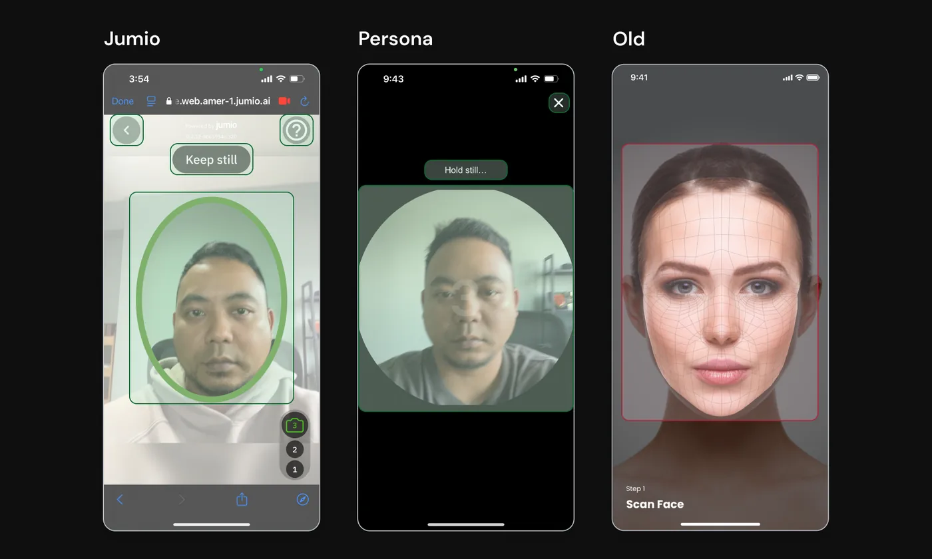This screenshot has width=932, height=559.
Task: Close the Persona screen with the X button
Action: tap(559, 102)
